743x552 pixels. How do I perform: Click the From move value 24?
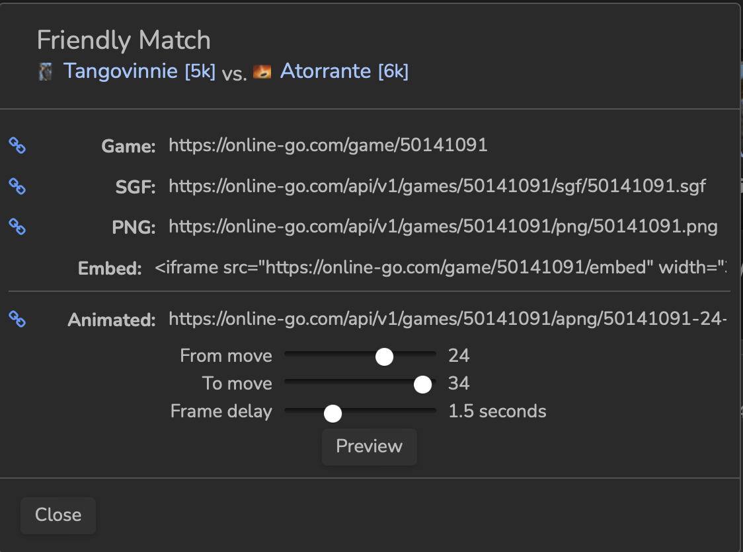(459, 356)
